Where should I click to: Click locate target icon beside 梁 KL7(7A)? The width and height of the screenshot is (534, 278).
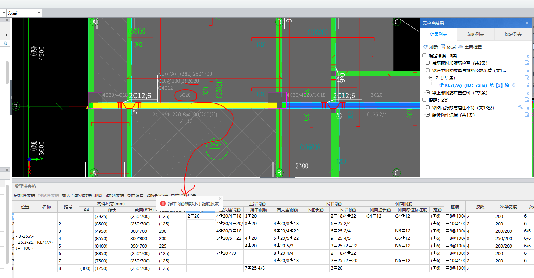[514, 85]
